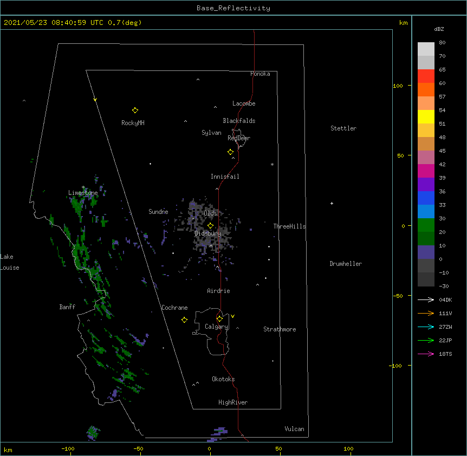Click the Base_Reflectivity title

click(233, 8)
